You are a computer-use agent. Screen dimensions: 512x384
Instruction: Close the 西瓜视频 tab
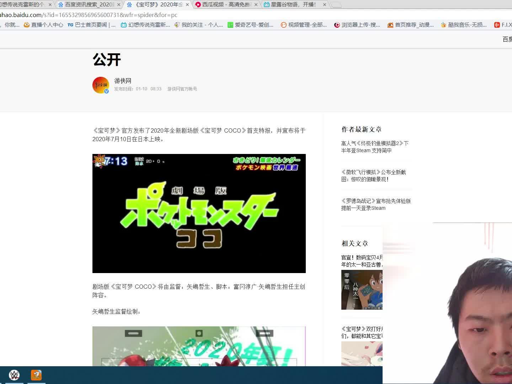256,5
